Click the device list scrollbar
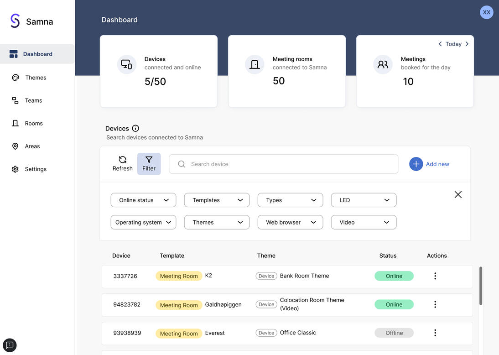This screenshot has height=355, width=499. pyautogui.click(x=480, y=286)
